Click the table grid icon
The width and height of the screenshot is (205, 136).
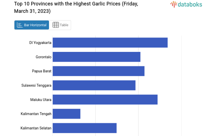[56, 25]
